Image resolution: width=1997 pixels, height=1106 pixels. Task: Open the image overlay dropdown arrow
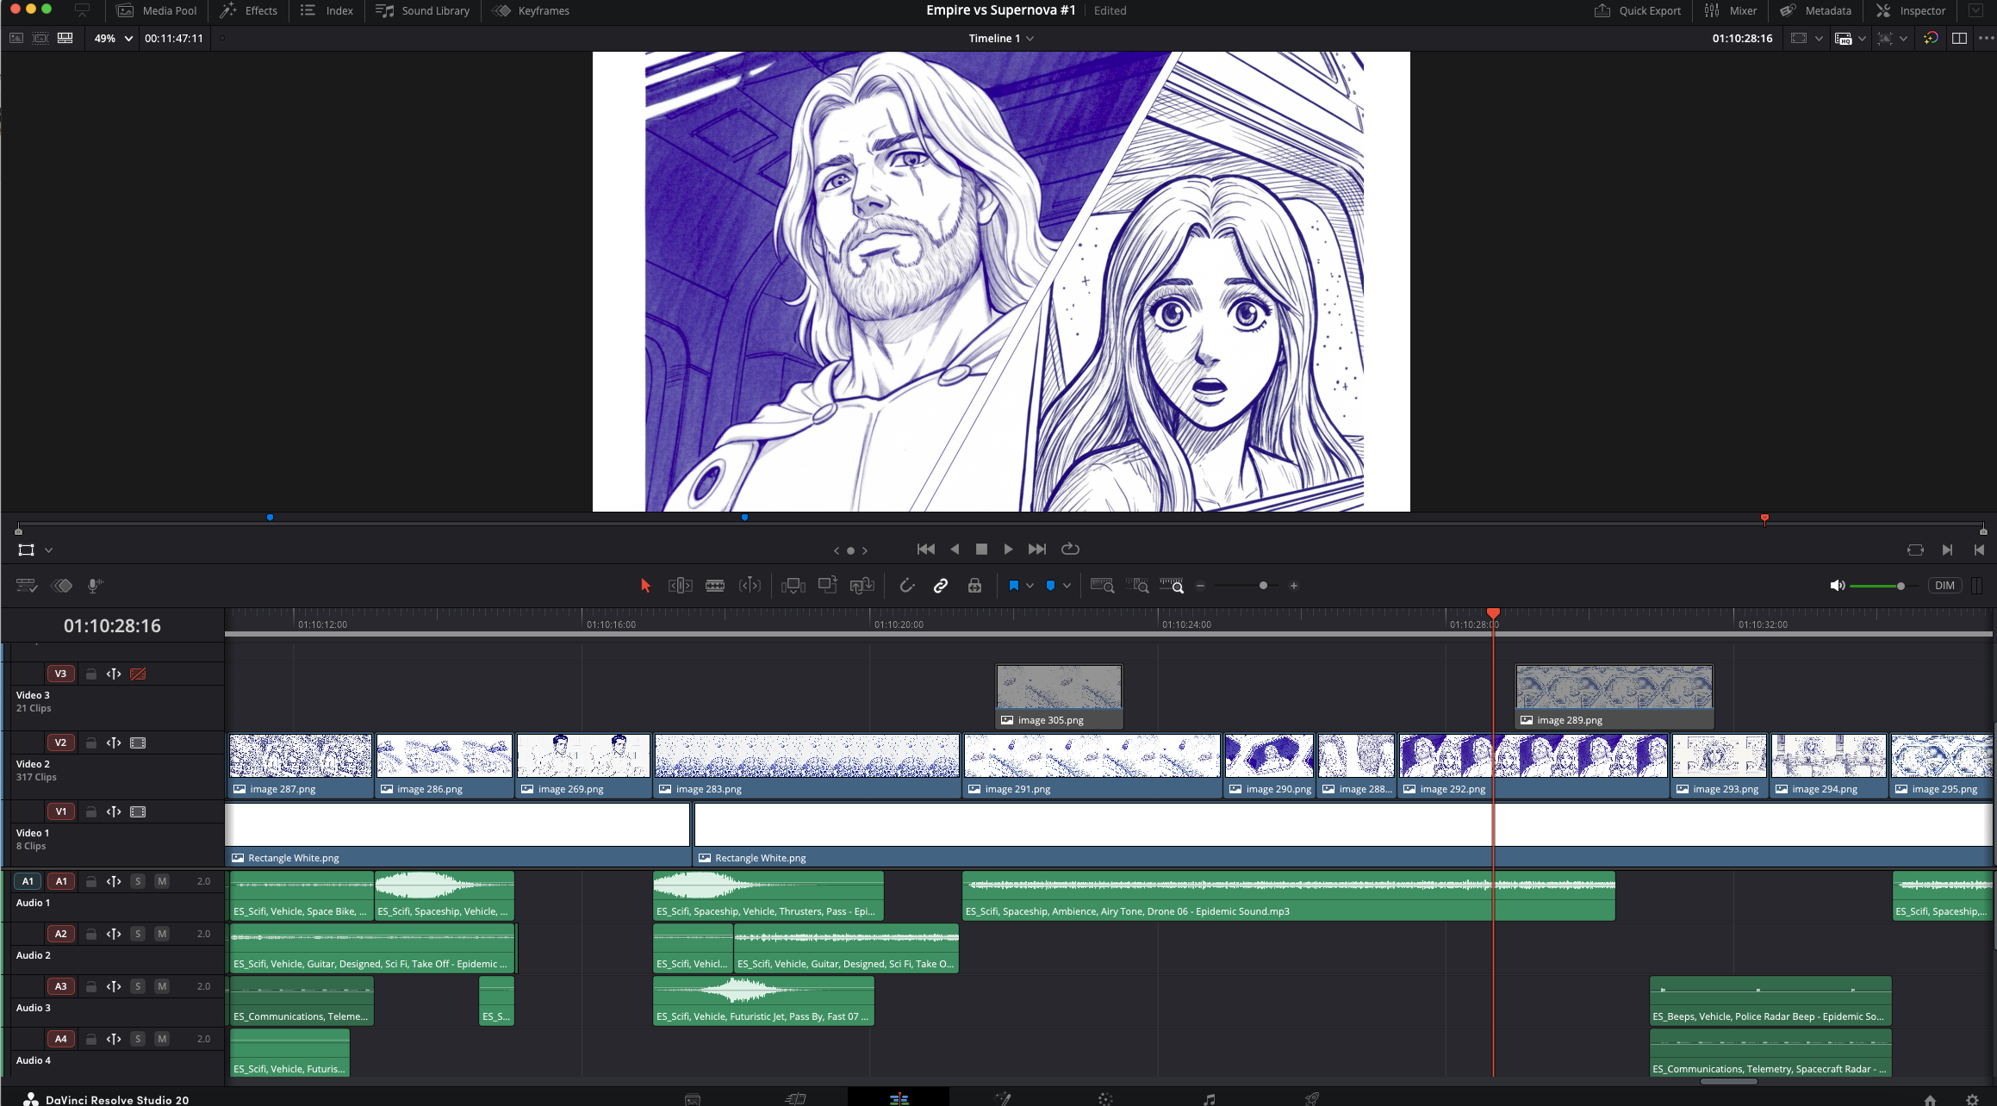coord(1903,38)
